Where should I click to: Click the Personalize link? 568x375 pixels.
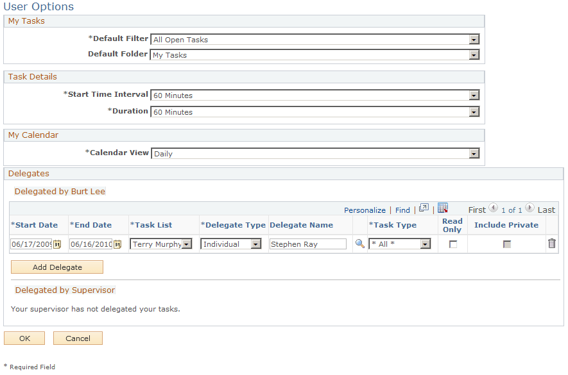click(x=365, y=210)
